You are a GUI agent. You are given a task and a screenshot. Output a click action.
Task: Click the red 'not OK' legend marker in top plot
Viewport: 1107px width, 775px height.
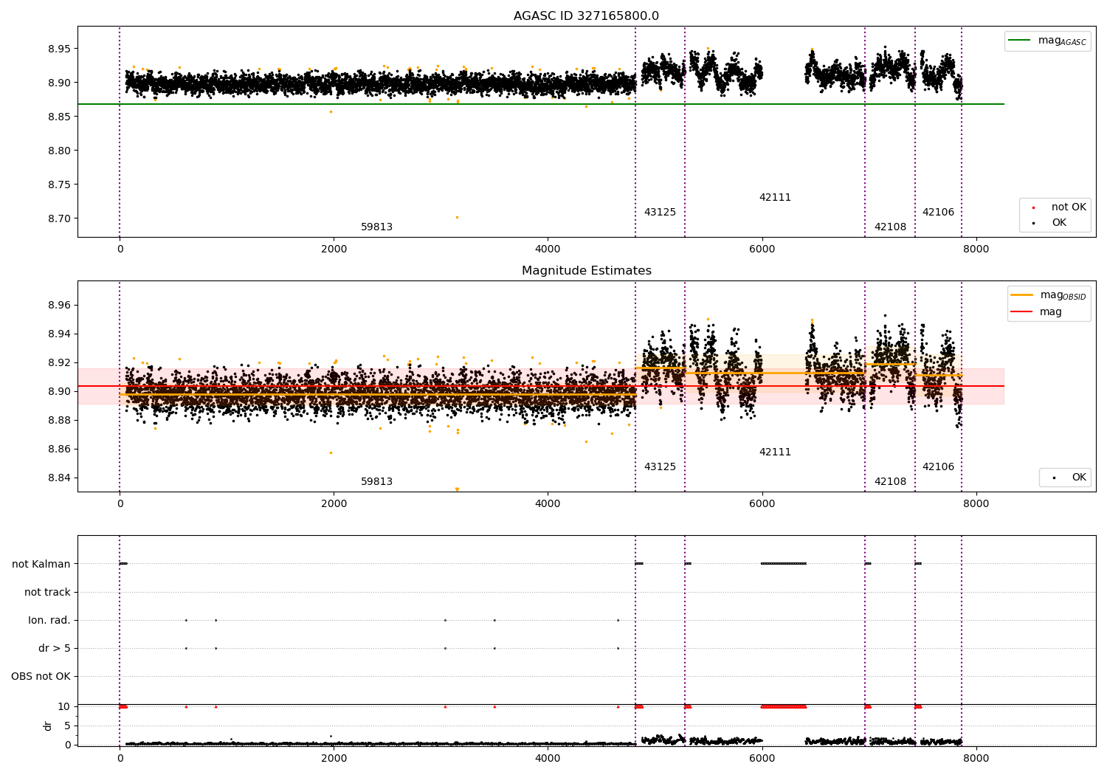(1033, 207)
